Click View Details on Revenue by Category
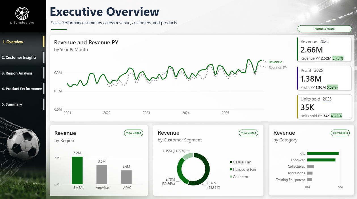Screen dimensions: 357x199 pyautogui.click(x=340, y=133)
